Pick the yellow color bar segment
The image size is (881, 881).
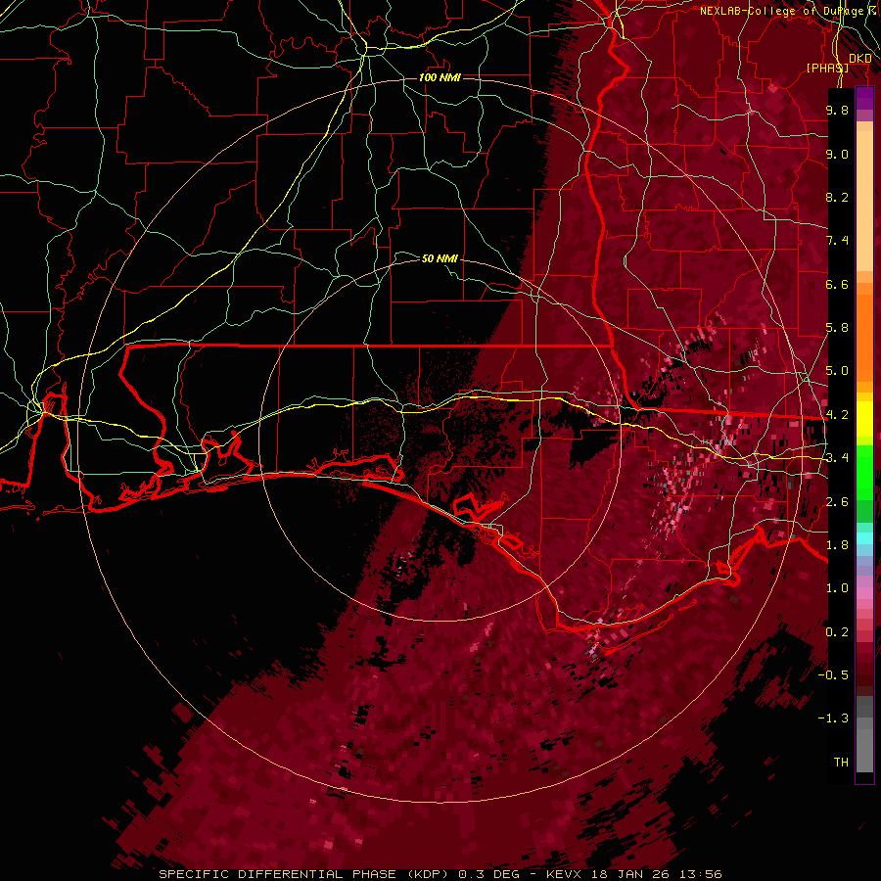point(864,419)
